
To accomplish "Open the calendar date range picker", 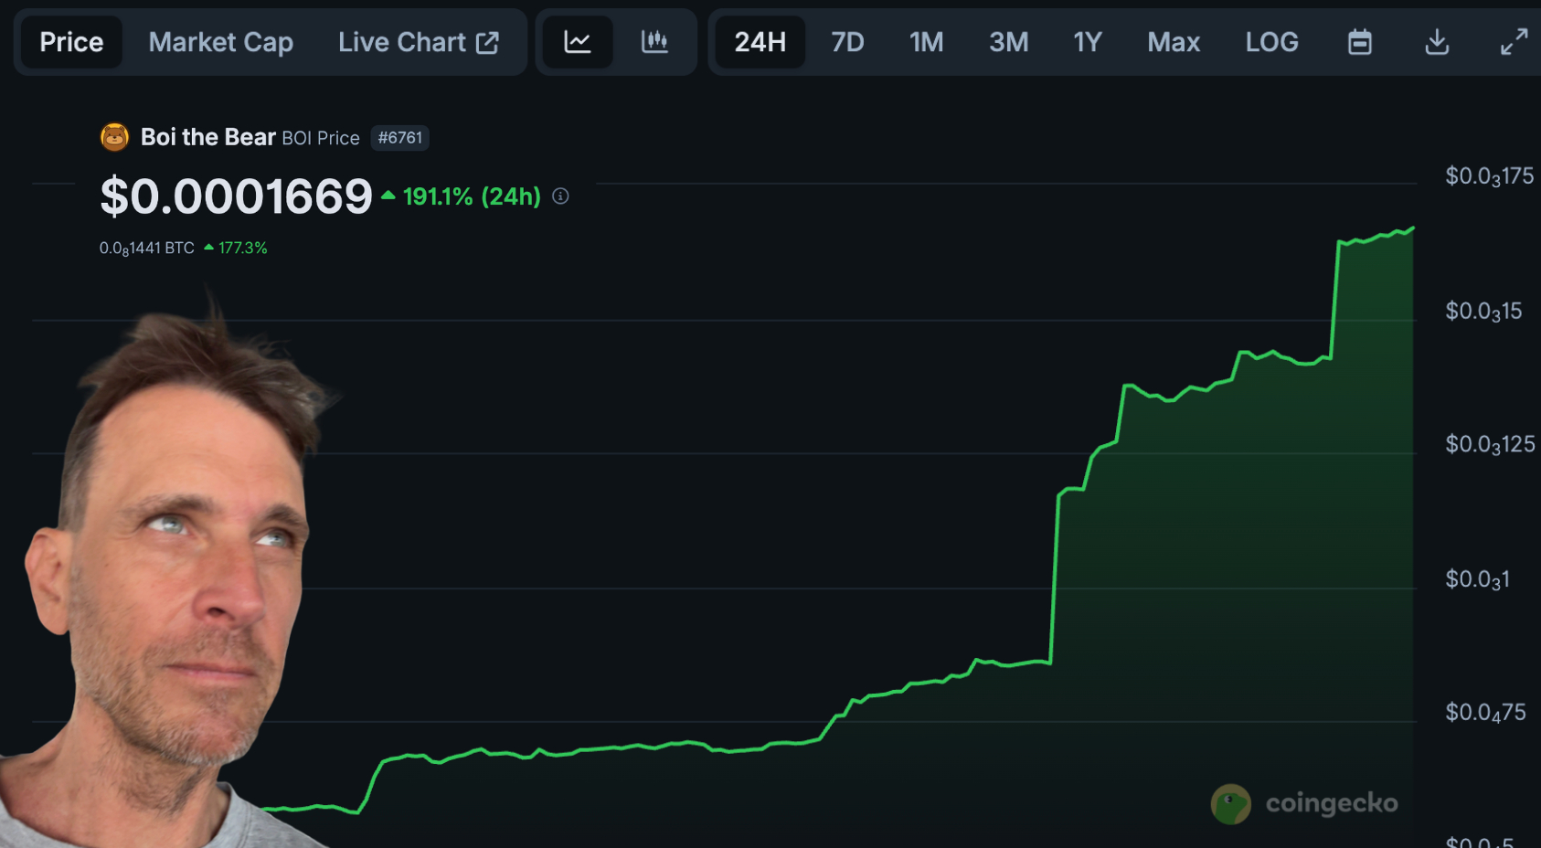I will [x=1359, y=42].
